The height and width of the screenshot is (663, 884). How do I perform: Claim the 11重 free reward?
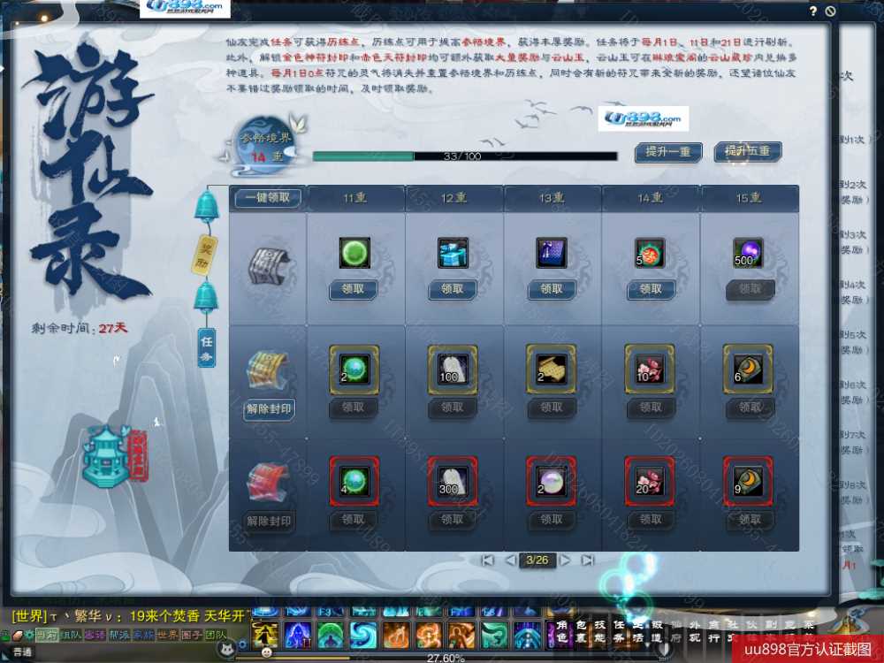click(x=353, y=290)
